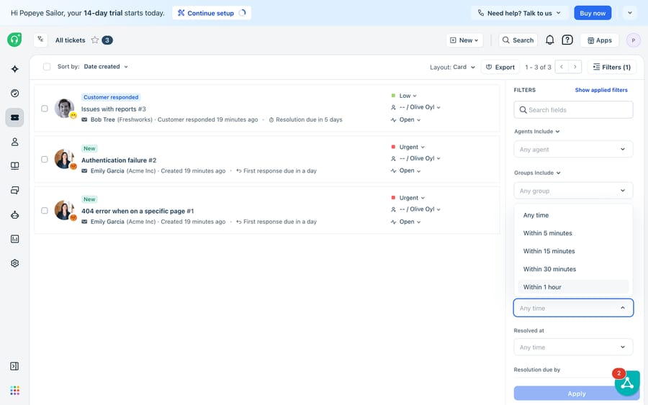Change the Urgent priority on Authentication failure ticket
This screenshot has height=405, width=648.
[x=408, y=147]
